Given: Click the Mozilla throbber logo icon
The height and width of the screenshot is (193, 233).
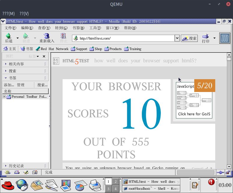Looking at the screenshot, I should (225, 38).
